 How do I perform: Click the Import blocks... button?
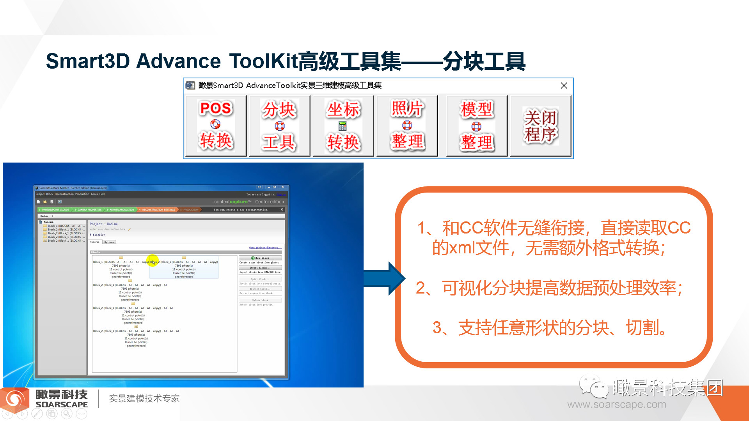(260, 268)
